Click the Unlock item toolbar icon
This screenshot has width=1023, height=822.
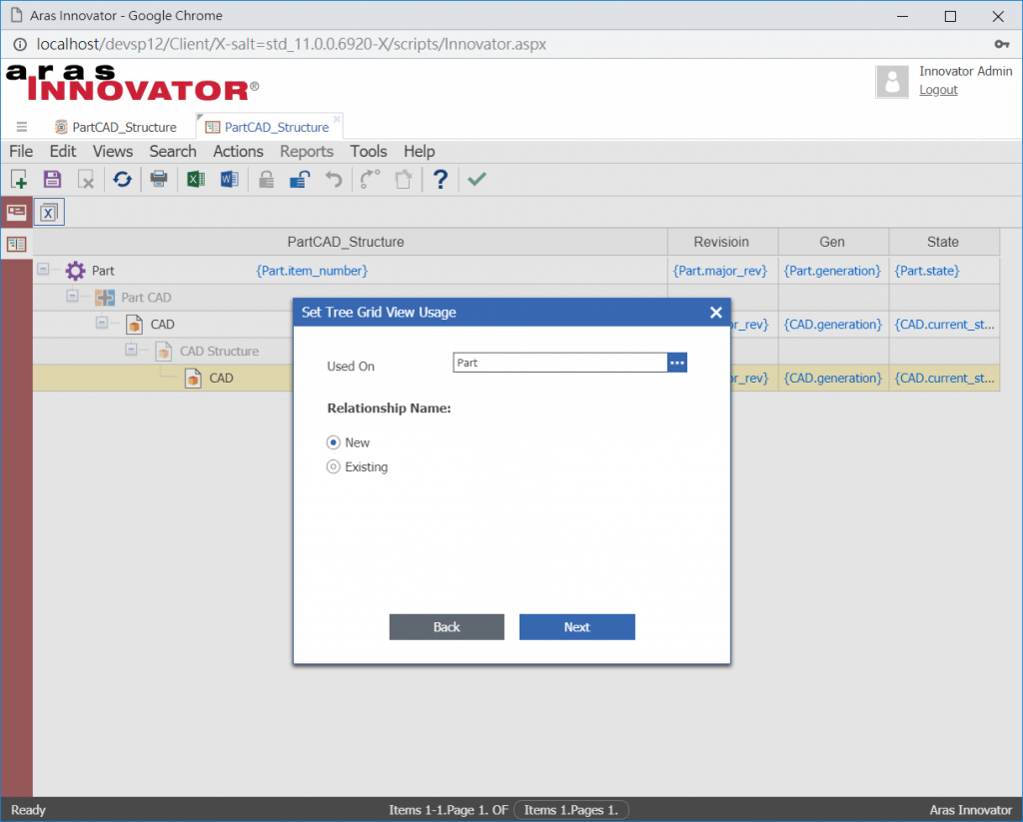pos(300,179)
